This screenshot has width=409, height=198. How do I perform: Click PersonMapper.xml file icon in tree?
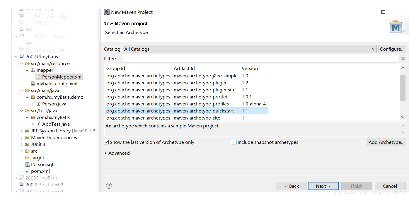click(38, 77)
